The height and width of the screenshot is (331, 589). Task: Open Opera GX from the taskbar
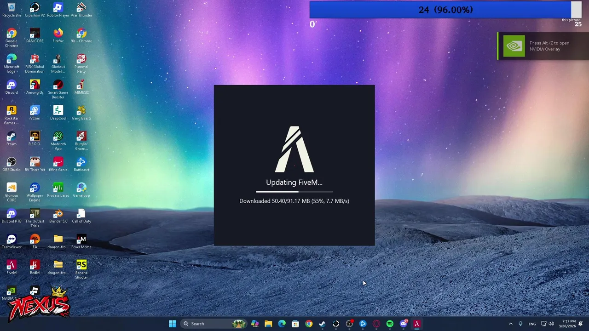click(376, 324)
